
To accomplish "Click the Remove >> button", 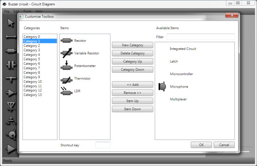I will (x=132, y=93).
